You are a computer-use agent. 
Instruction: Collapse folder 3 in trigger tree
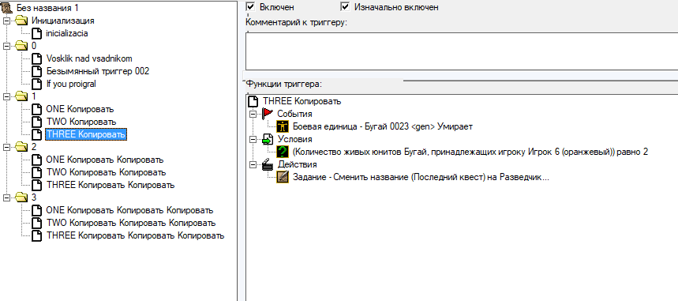point(6,198)
